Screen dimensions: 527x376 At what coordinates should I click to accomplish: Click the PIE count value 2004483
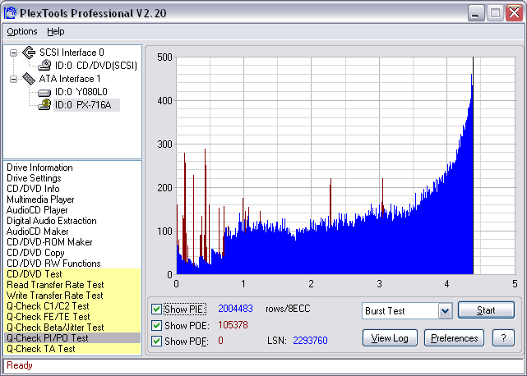click(235, 309)
